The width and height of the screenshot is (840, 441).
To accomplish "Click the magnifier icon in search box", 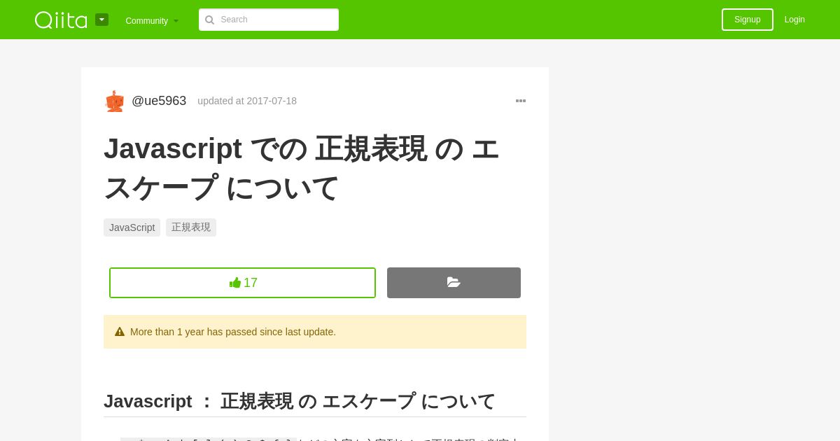I will coord(209,20).
